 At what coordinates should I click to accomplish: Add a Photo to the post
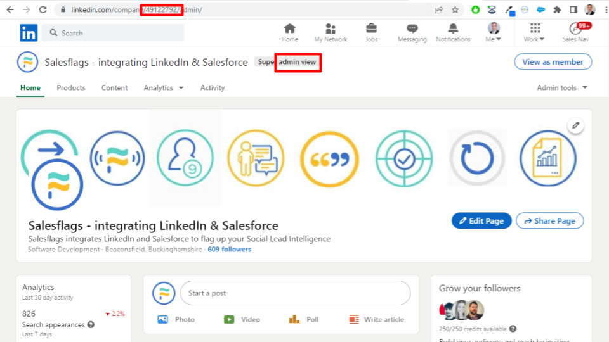point(176,319)
